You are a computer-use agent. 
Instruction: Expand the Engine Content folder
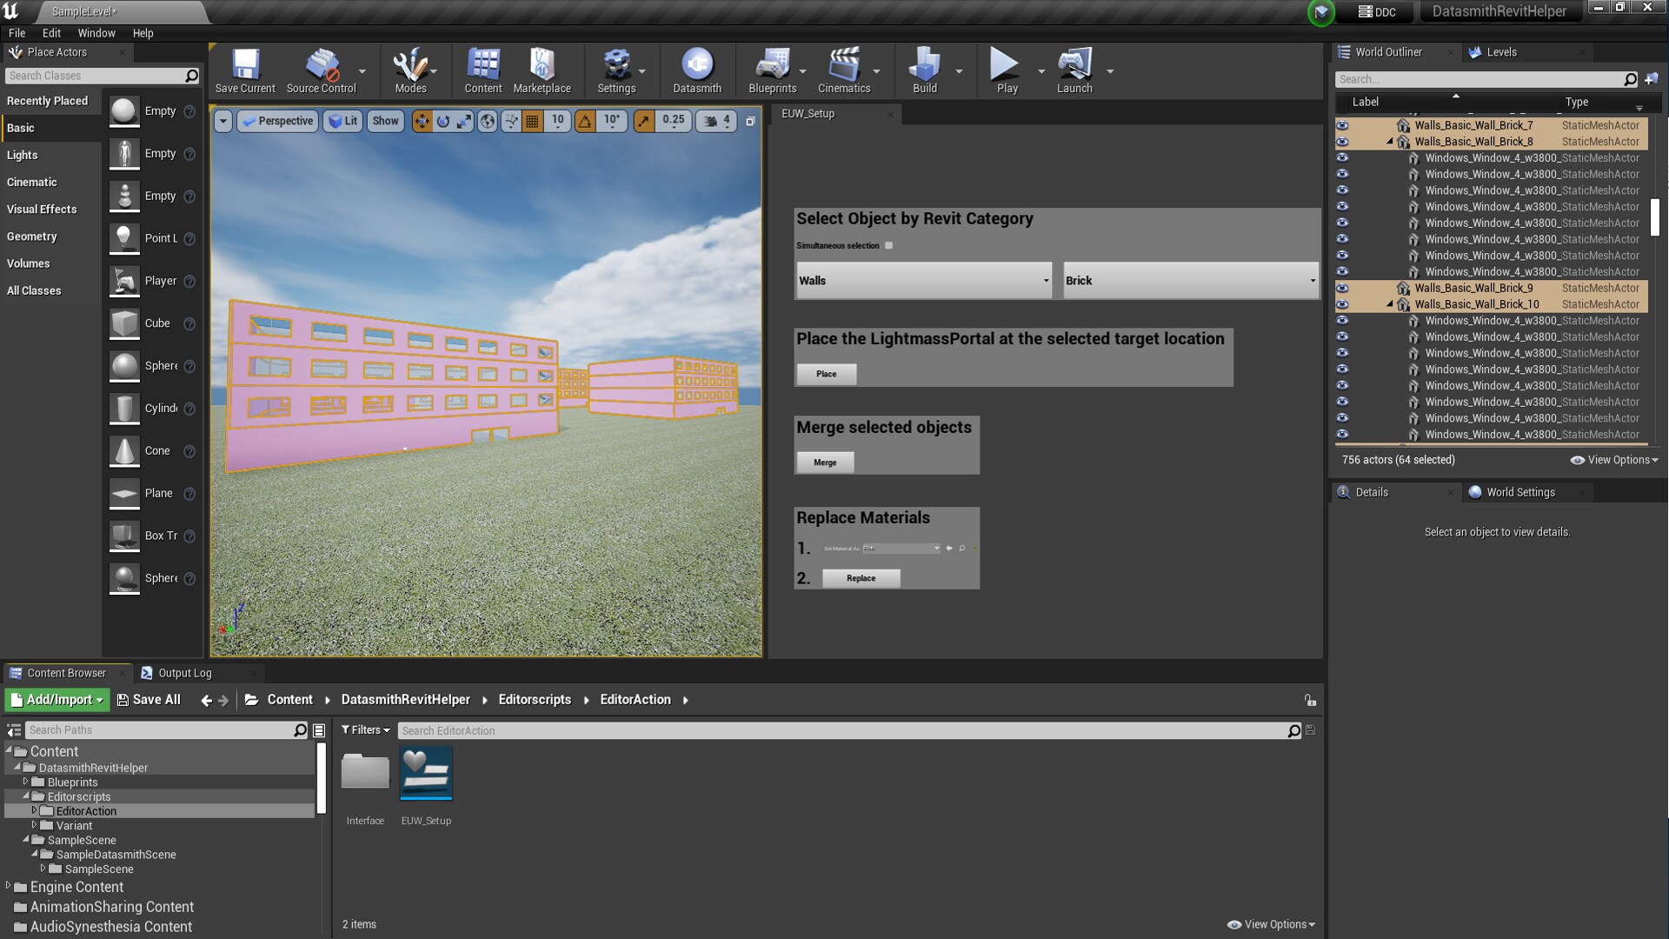tap(9, 887)
